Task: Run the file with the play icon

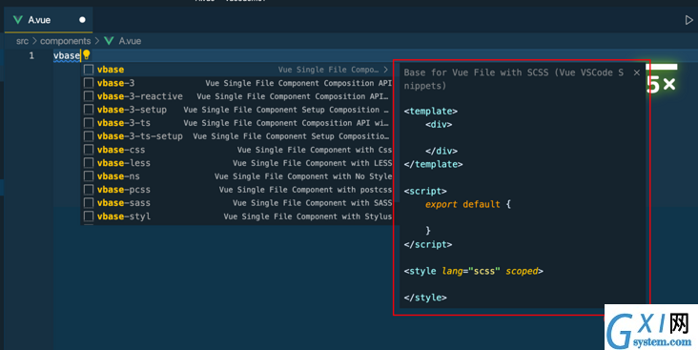Action: point(688,20)
